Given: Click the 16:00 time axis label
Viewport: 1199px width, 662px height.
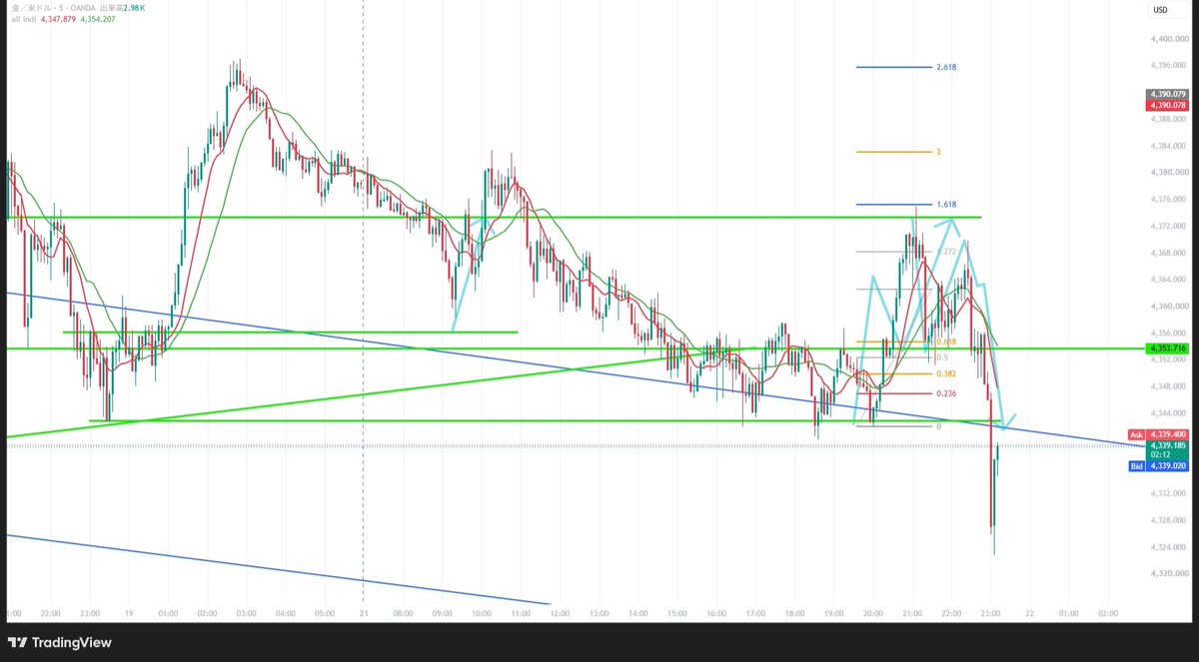Looking at the screenshot, I should point(715,613).
